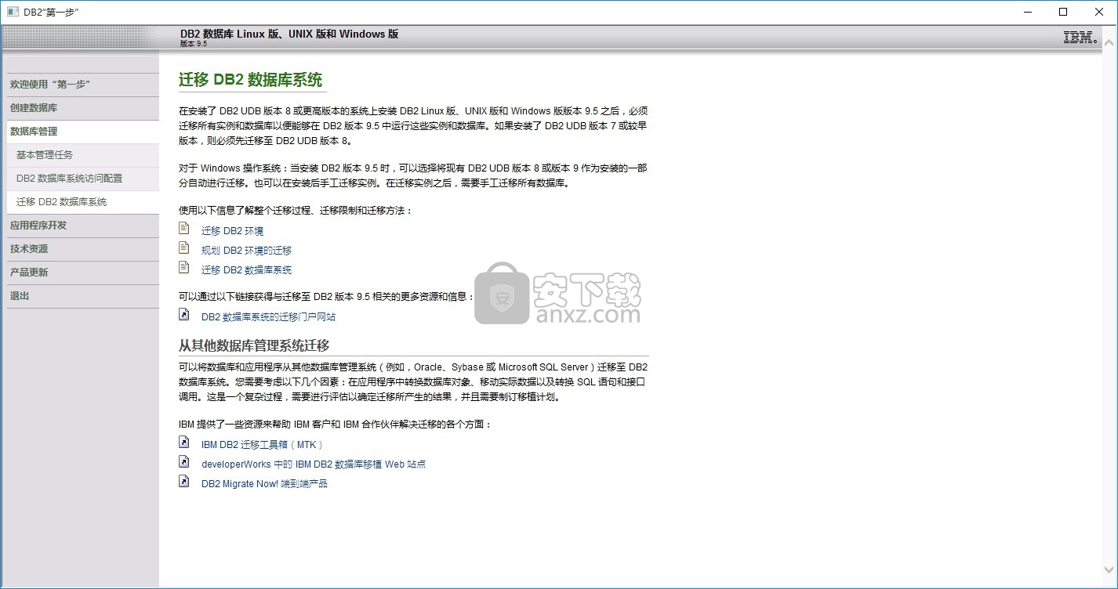Click the DB2 window title bar icon

click(x=13, y=12)
